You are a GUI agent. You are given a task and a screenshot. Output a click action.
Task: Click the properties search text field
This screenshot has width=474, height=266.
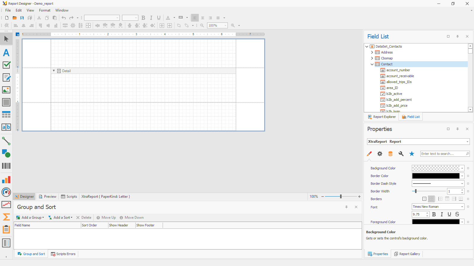click(x=443, y=154)
